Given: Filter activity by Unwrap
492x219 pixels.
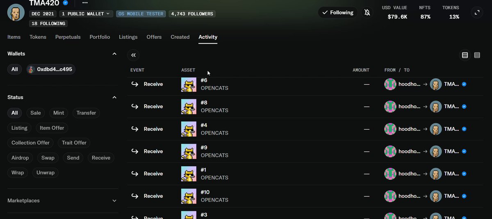Looking at the screenshot, I should coord(46,172).
